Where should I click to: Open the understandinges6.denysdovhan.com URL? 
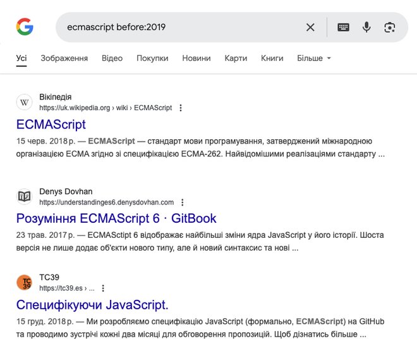click(106, 202)
